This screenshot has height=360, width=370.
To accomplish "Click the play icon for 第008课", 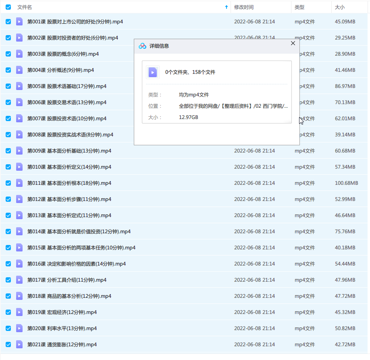I will (19, 134).
